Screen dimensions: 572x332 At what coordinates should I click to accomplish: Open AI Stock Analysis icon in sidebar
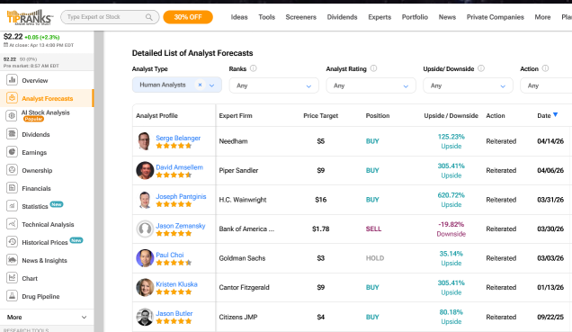pos(12,116)
